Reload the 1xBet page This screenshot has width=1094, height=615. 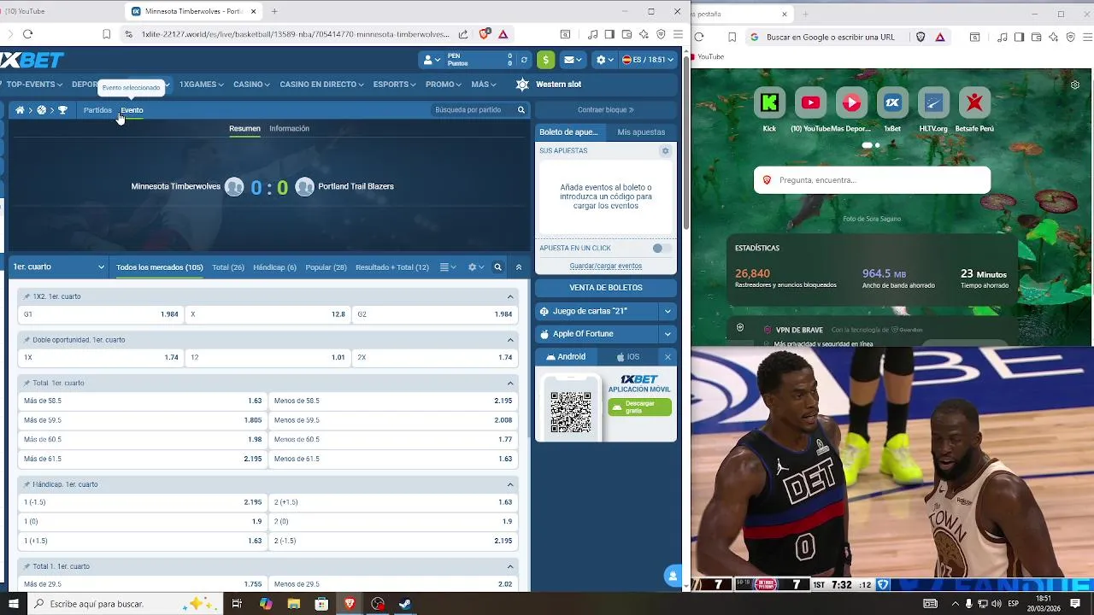coord(27,34)
